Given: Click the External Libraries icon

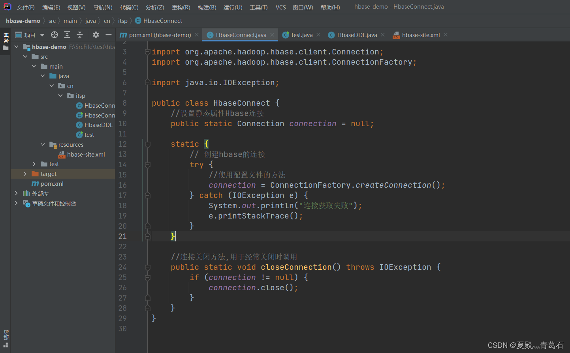Looking at the screenshot, I should [26, 194].
